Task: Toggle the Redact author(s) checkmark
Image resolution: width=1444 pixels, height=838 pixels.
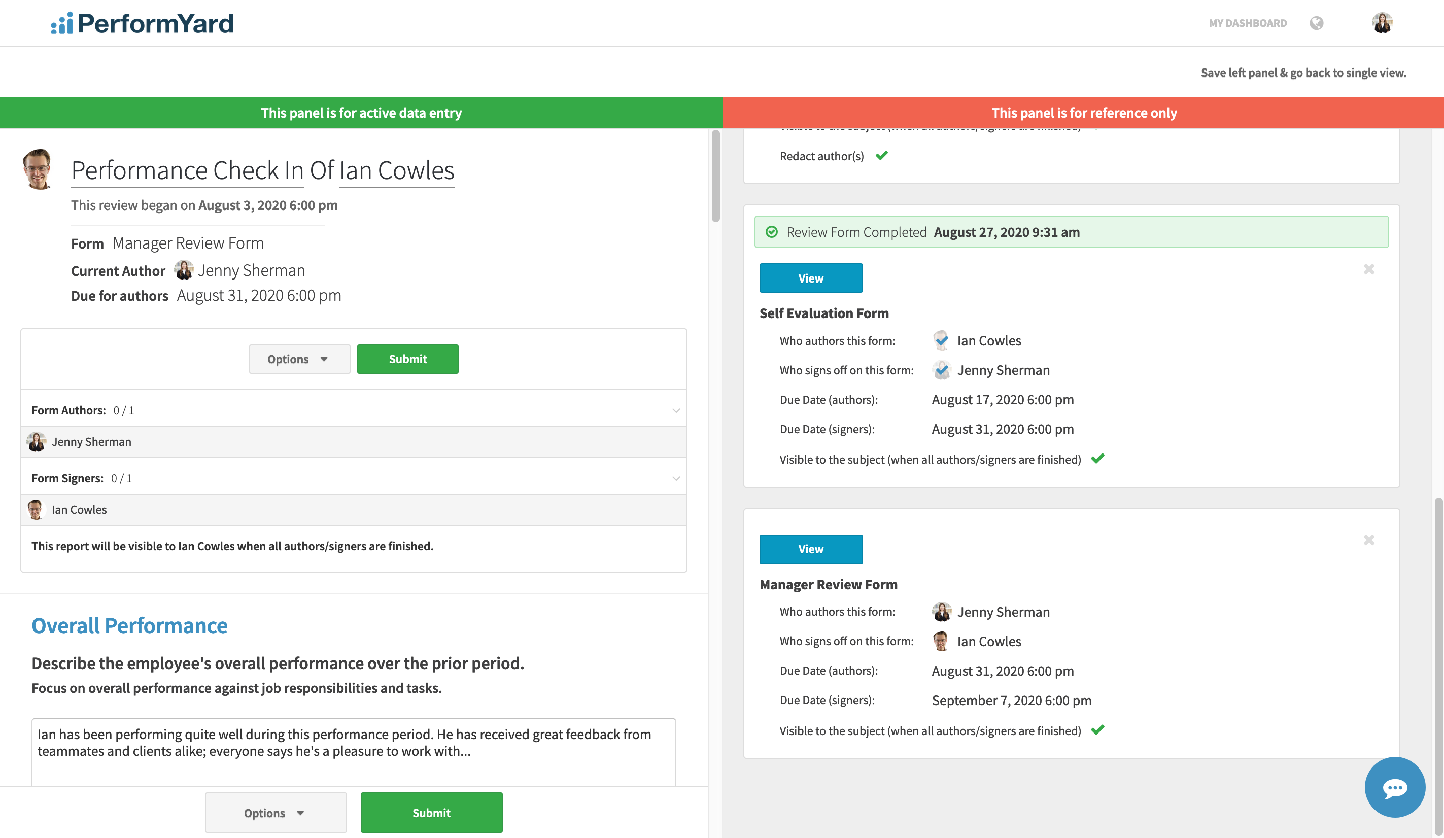Action: point(881,155)
